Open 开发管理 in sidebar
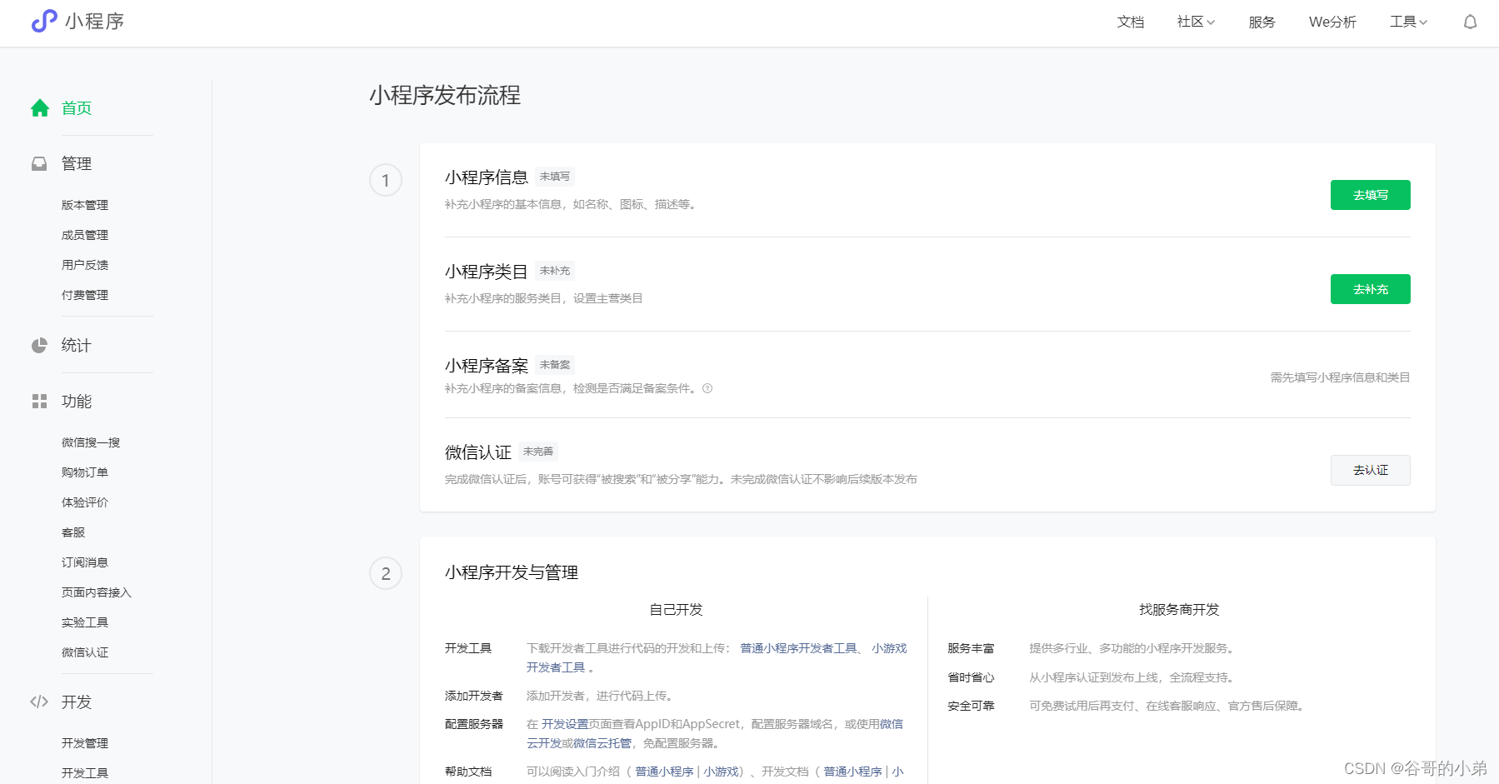 pyautogui.click(x=85, y=743)
